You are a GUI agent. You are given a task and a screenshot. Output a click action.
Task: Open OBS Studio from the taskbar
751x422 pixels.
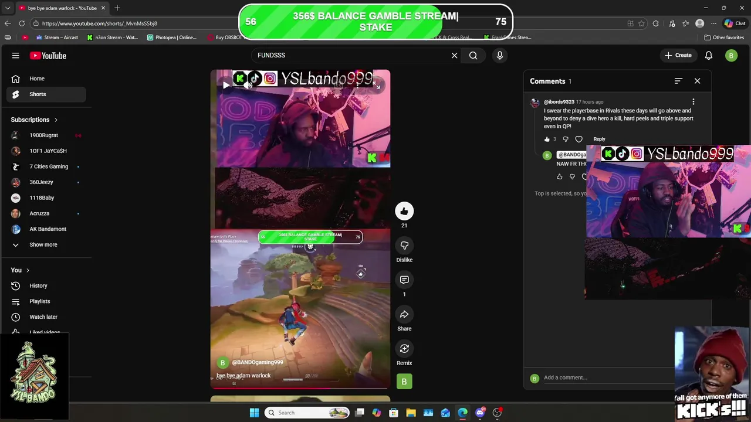click(x=497, y=413)
